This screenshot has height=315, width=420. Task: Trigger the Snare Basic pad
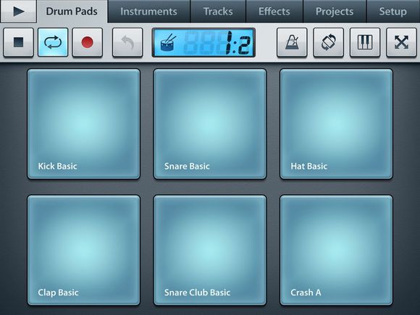[x=210, y=124]
